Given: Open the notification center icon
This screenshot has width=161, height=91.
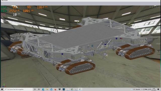Looking at the screenshot, I should pos(158,89).
